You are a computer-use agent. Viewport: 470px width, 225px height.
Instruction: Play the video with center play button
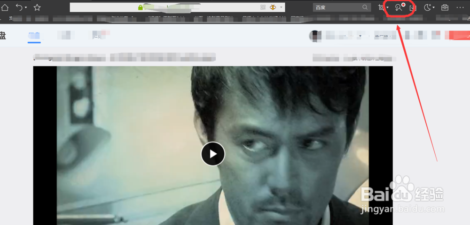213,154
